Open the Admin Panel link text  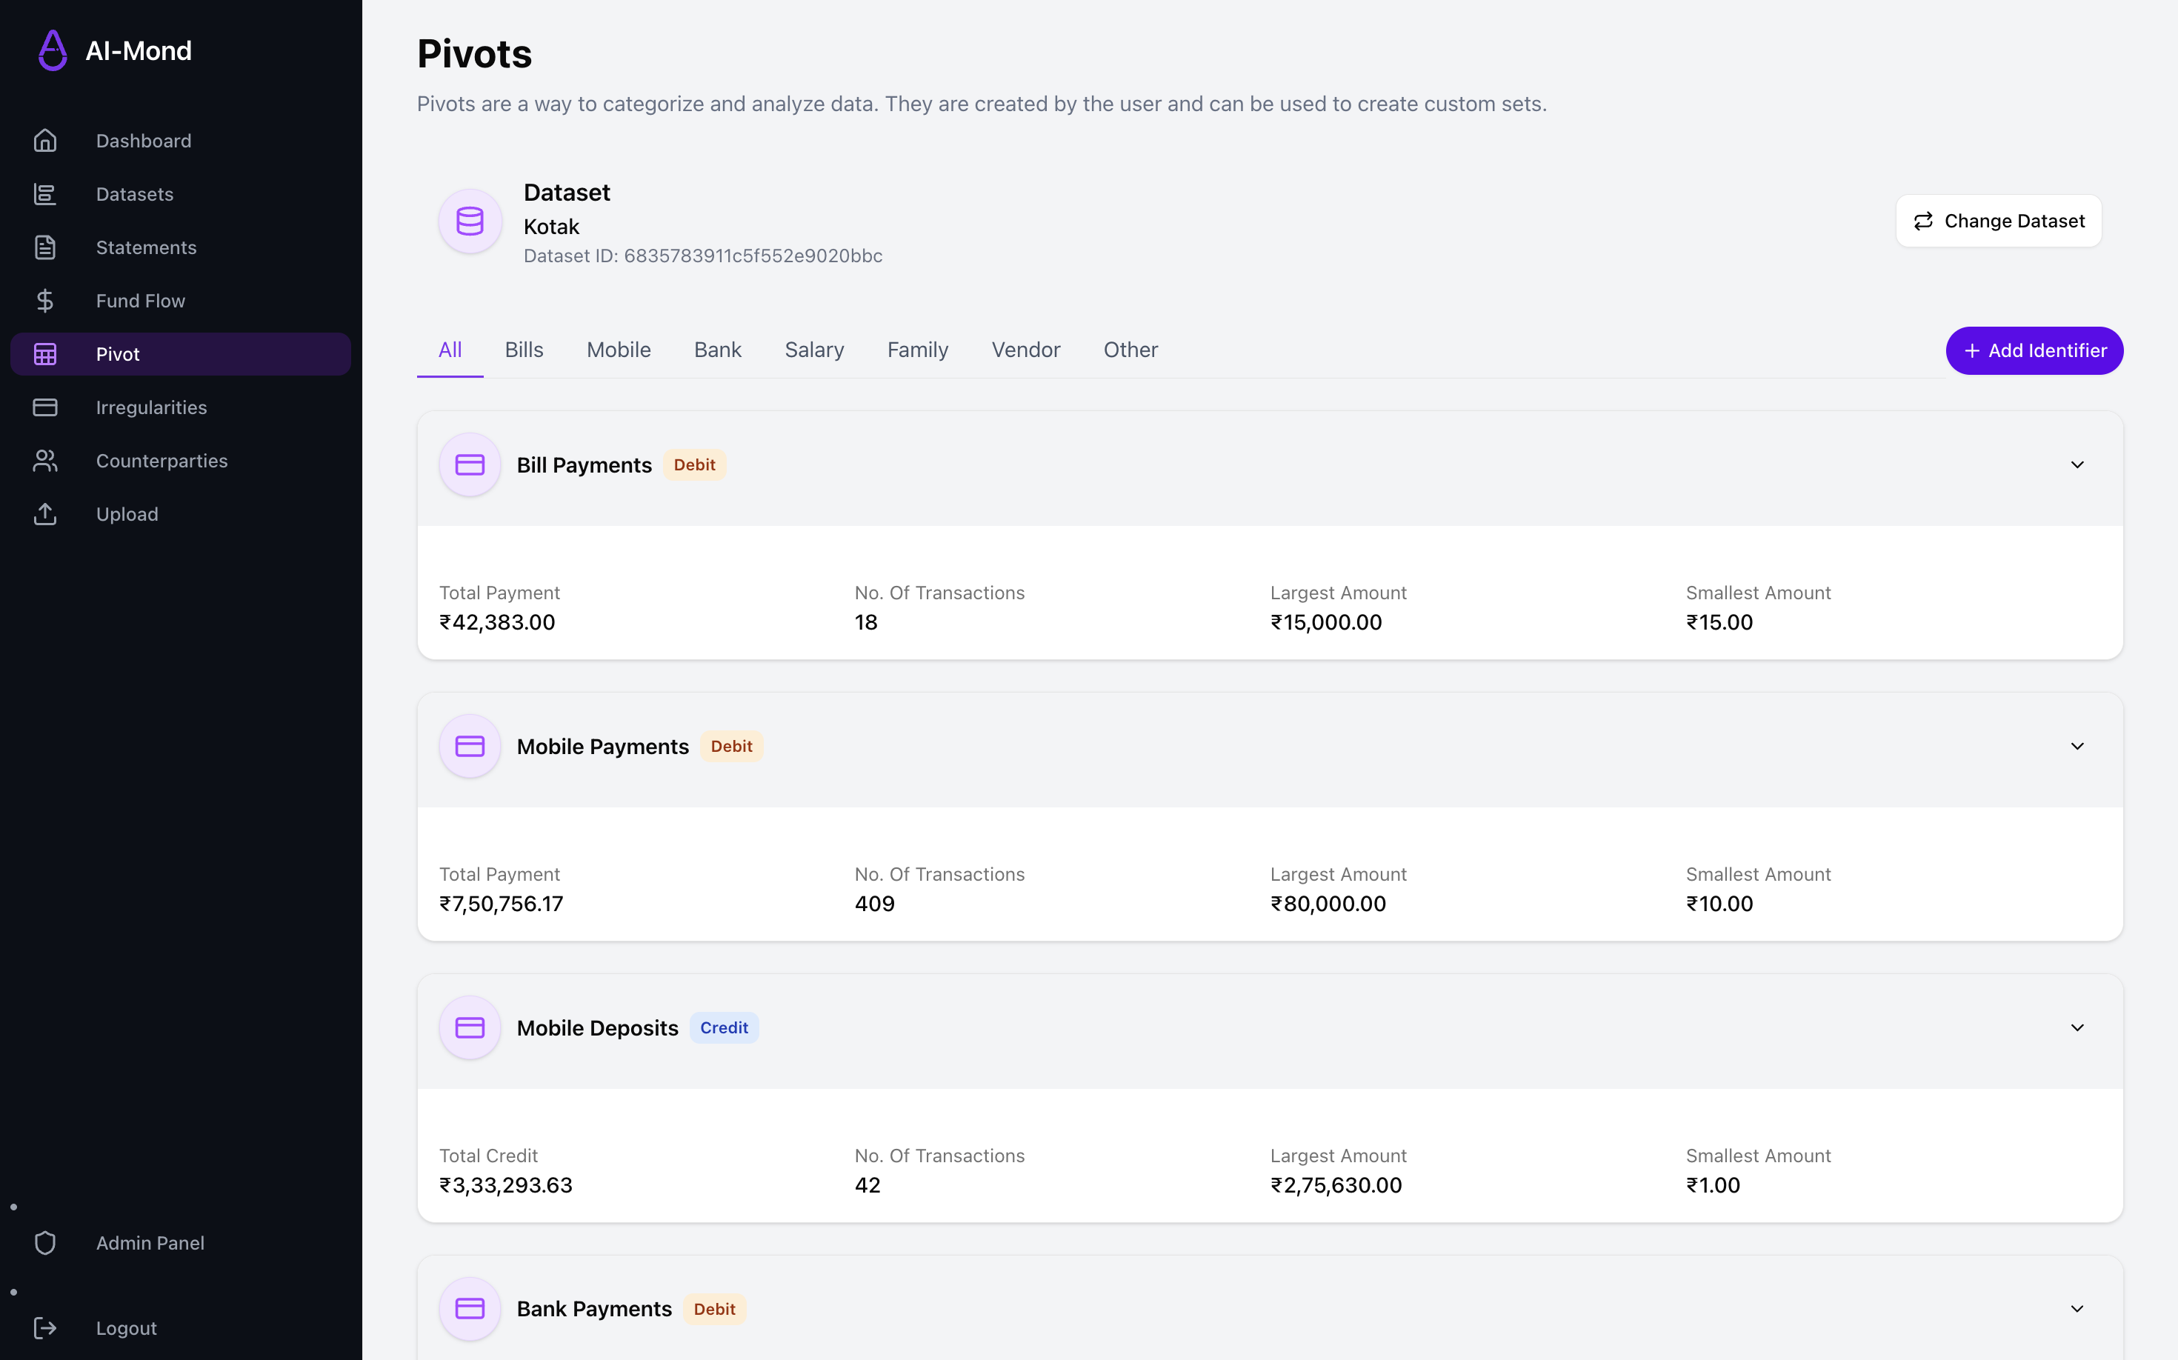(150, 1242)
